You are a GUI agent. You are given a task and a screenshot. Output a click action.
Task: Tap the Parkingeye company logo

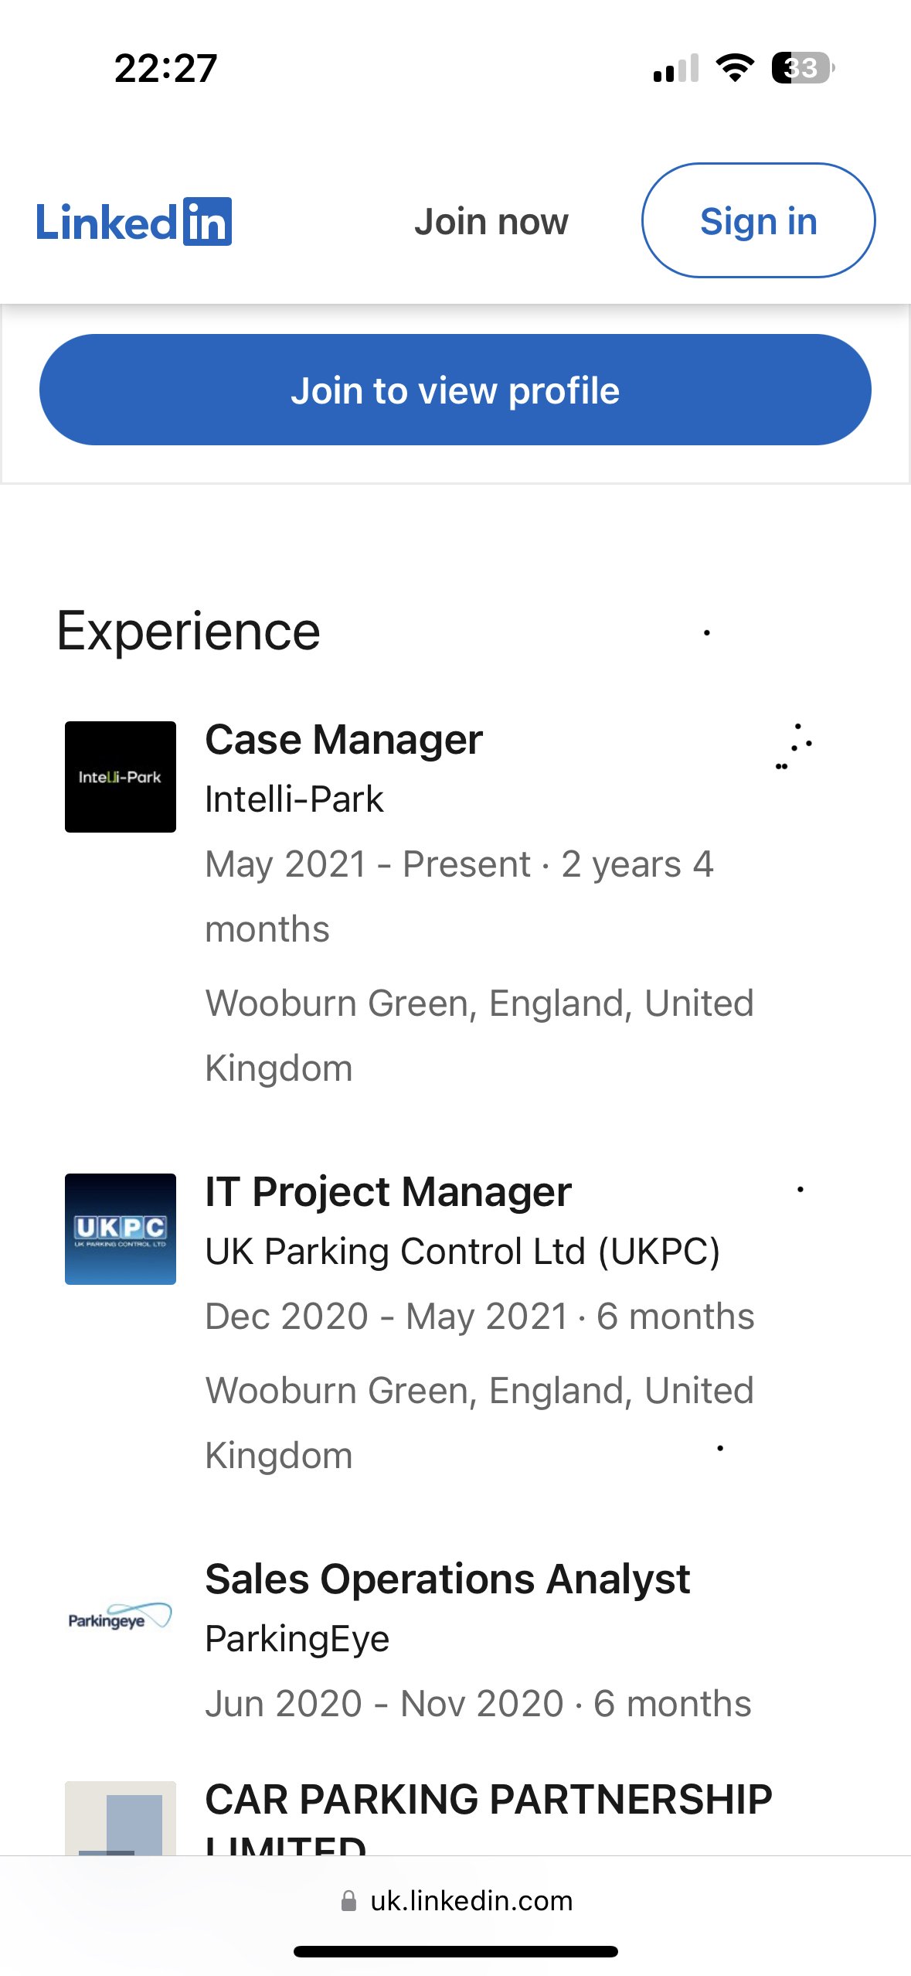coord(121,1617)
